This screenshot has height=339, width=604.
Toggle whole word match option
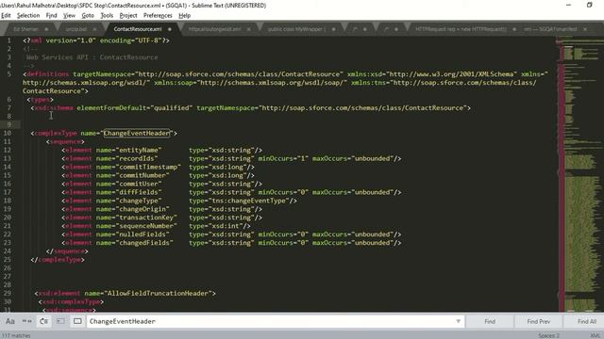[27, 321]
